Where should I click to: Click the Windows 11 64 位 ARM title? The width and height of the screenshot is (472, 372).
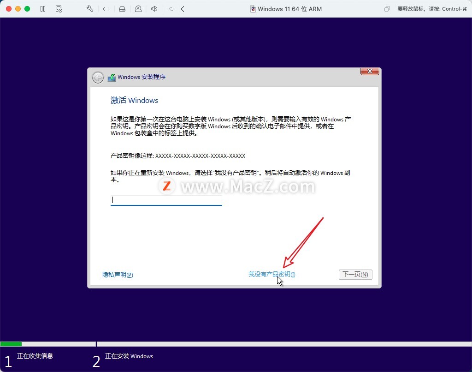(x=289, y=9)
